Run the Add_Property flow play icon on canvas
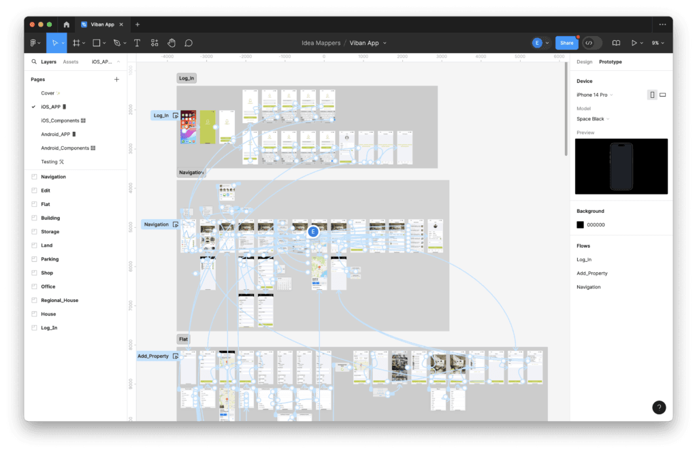Screen dimensions: 697x453 pos(176,356)
